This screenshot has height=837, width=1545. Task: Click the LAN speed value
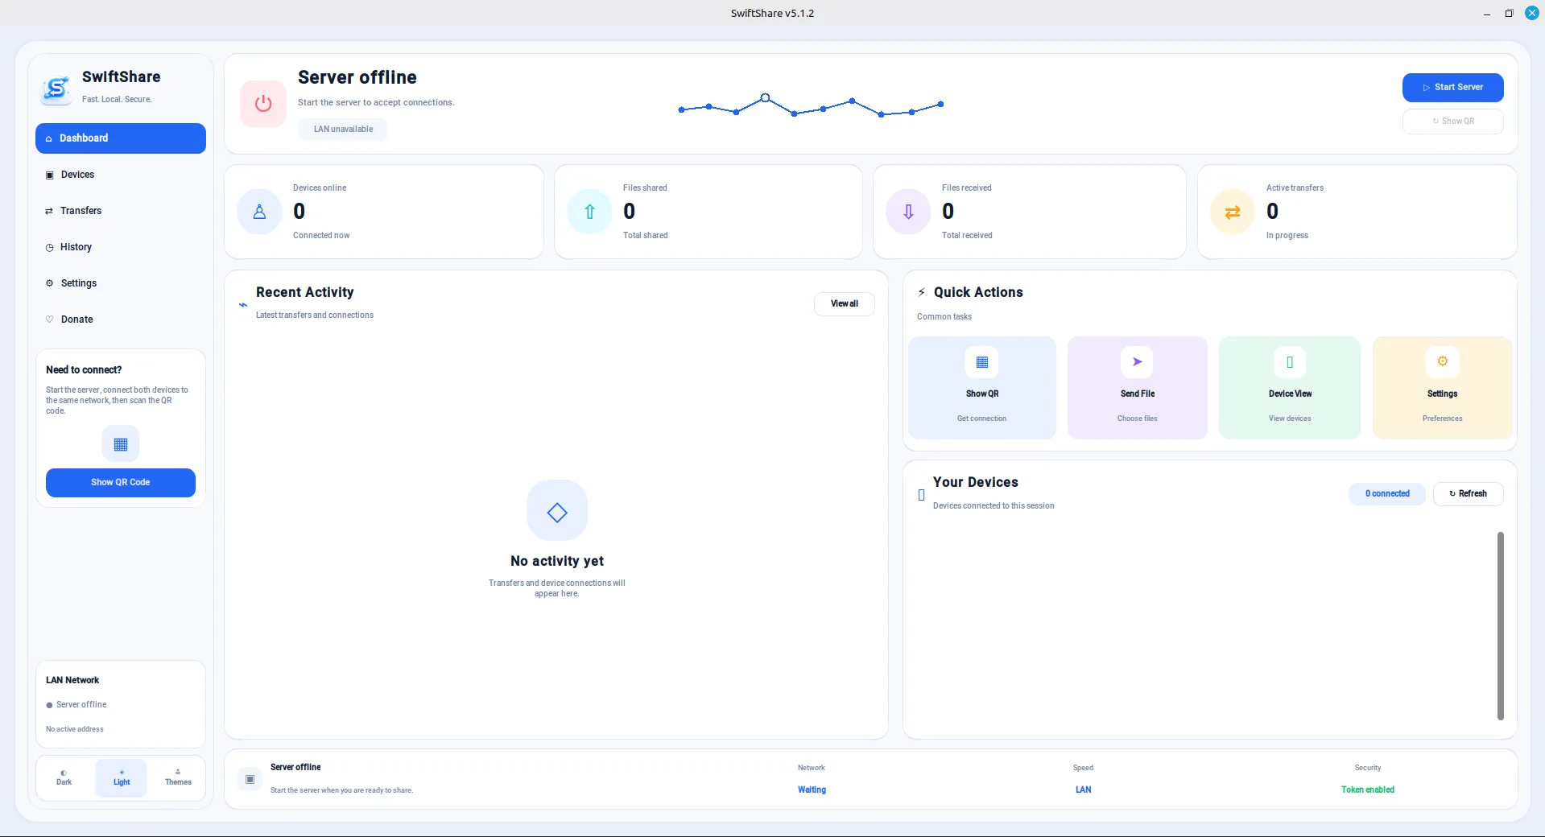1083,790
